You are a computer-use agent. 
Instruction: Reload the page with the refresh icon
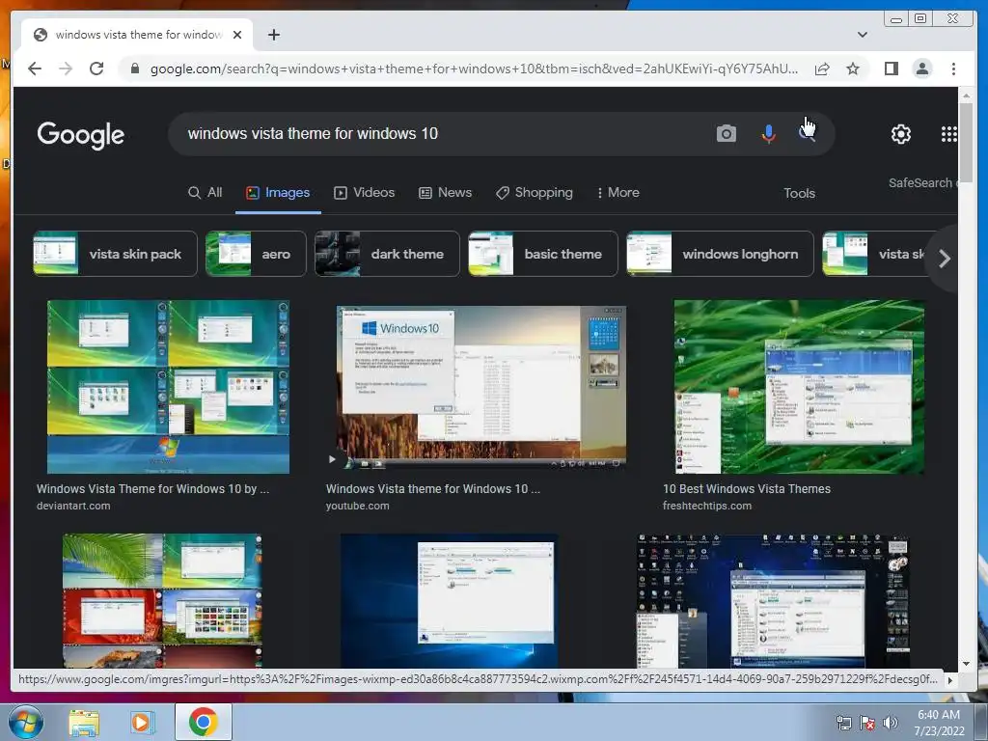click(x=96, y=69)
